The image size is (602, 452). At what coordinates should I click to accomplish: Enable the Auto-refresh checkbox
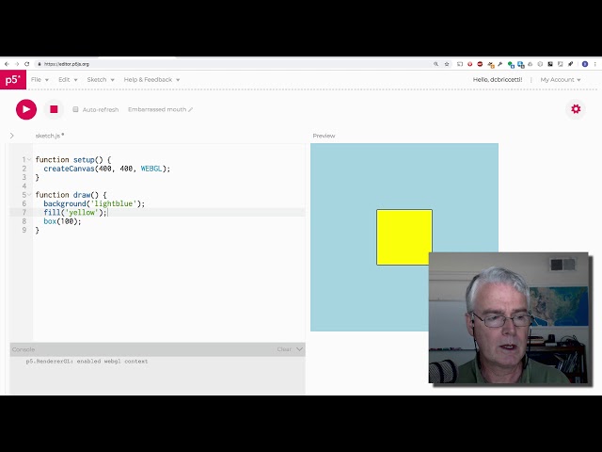(x=75, y=109)
